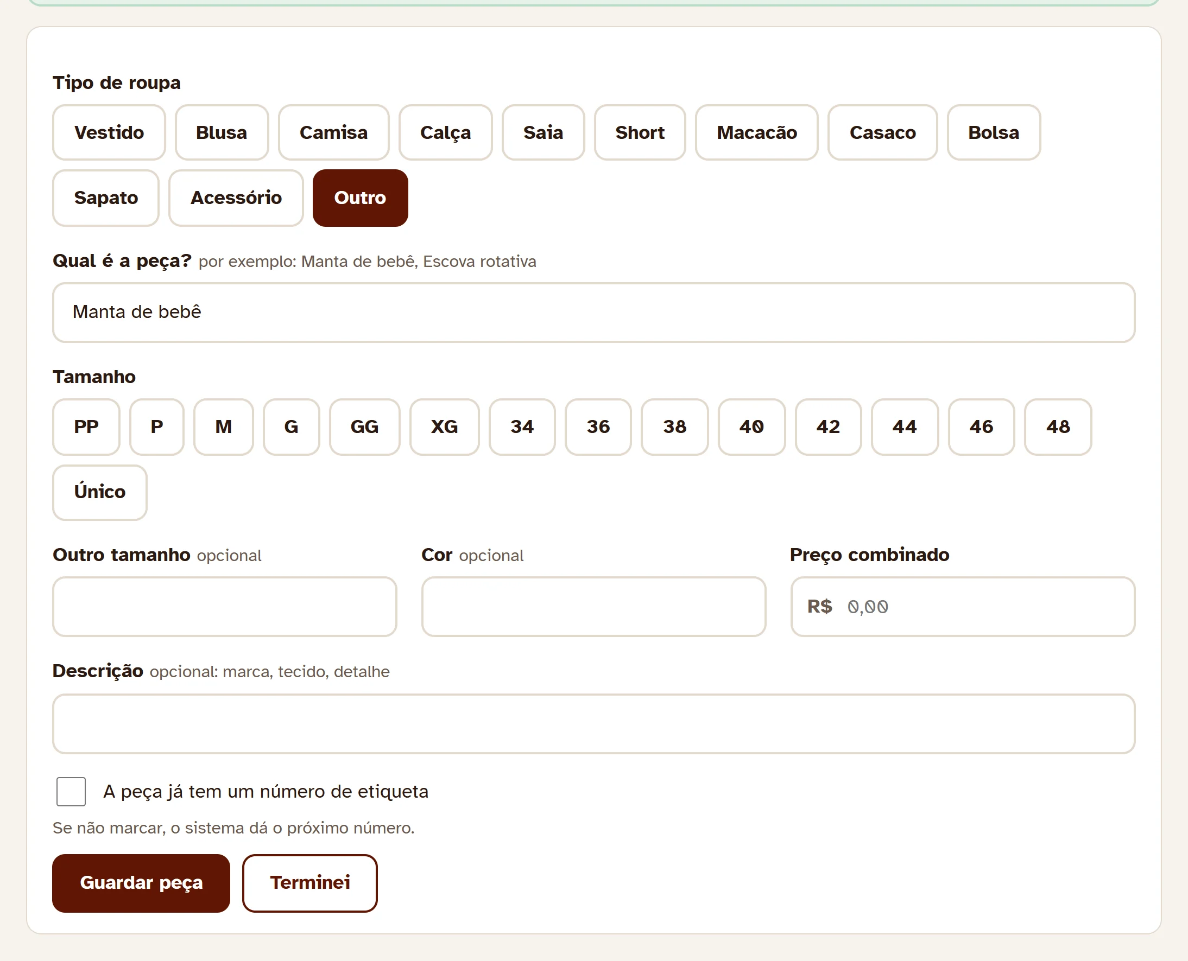Image resolution: width=1188 pixels, height=961 pixels.
Task: Pick the Camisa type chip
Action: [x=333, y=133]
